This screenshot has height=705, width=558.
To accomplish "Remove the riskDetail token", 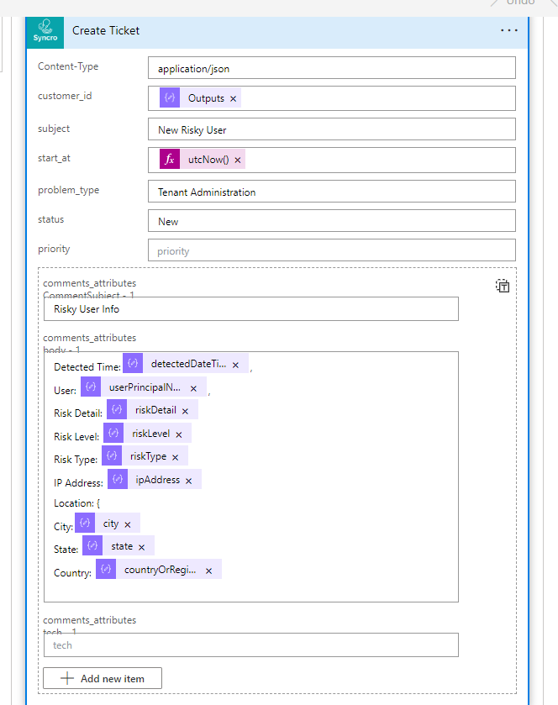I will coord(185,412).
